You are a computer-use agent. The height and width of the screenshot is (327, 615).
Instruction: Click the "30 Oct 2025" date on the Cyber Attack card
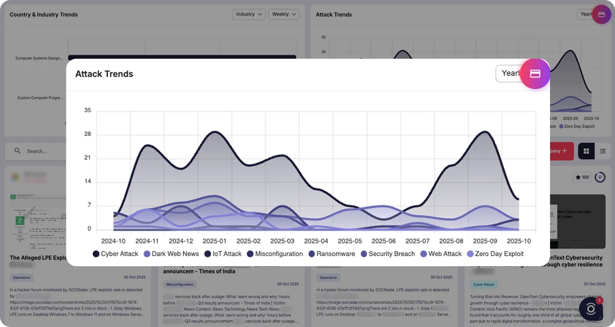point(594,284)
